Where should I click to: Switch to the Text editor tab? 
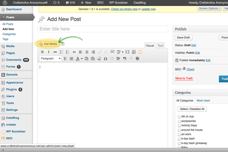[160, 46]
